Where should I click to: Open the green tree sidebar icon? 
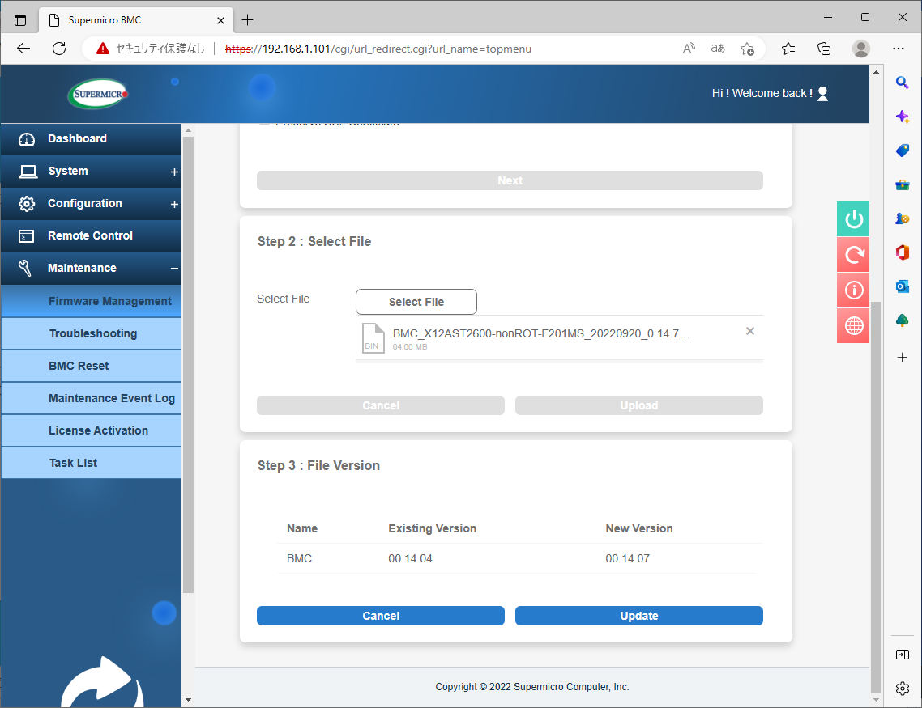(x=902, y=320)
